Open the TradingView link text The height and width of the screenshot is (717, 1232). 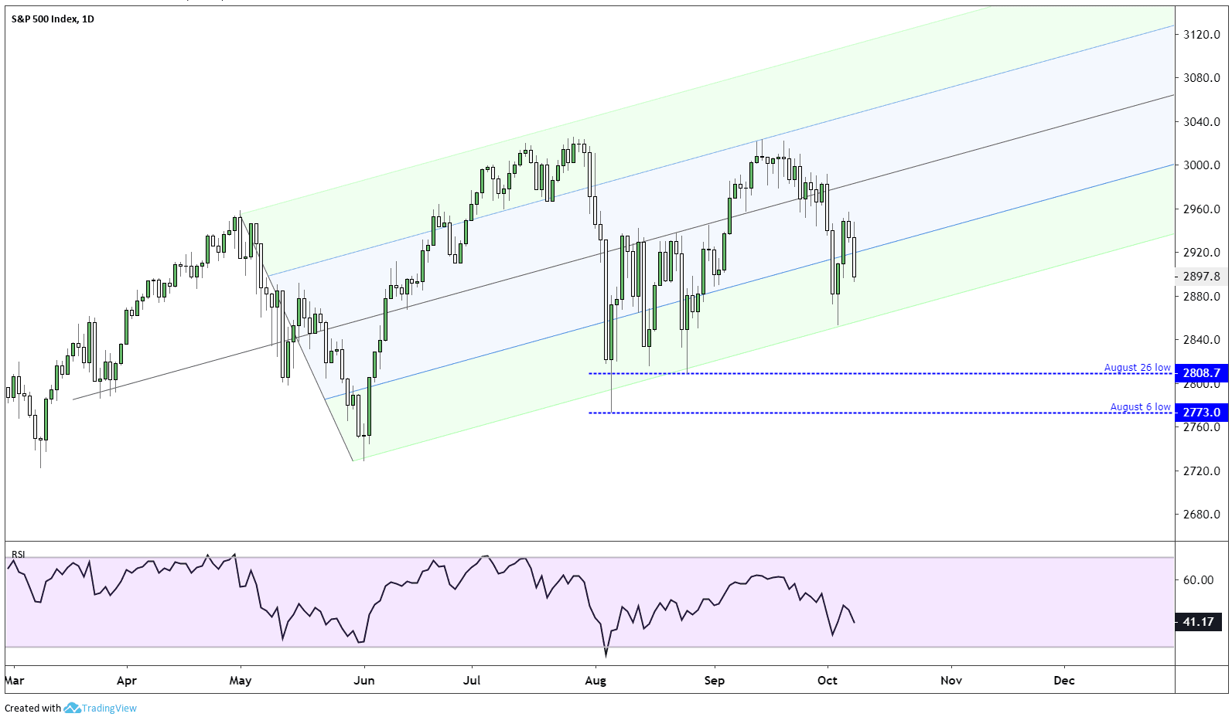tap(109, 708)
